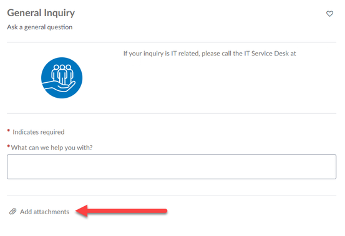Click the 'Indicates required' legend text
The image size is (345, 236).
(x=39, y=132)
